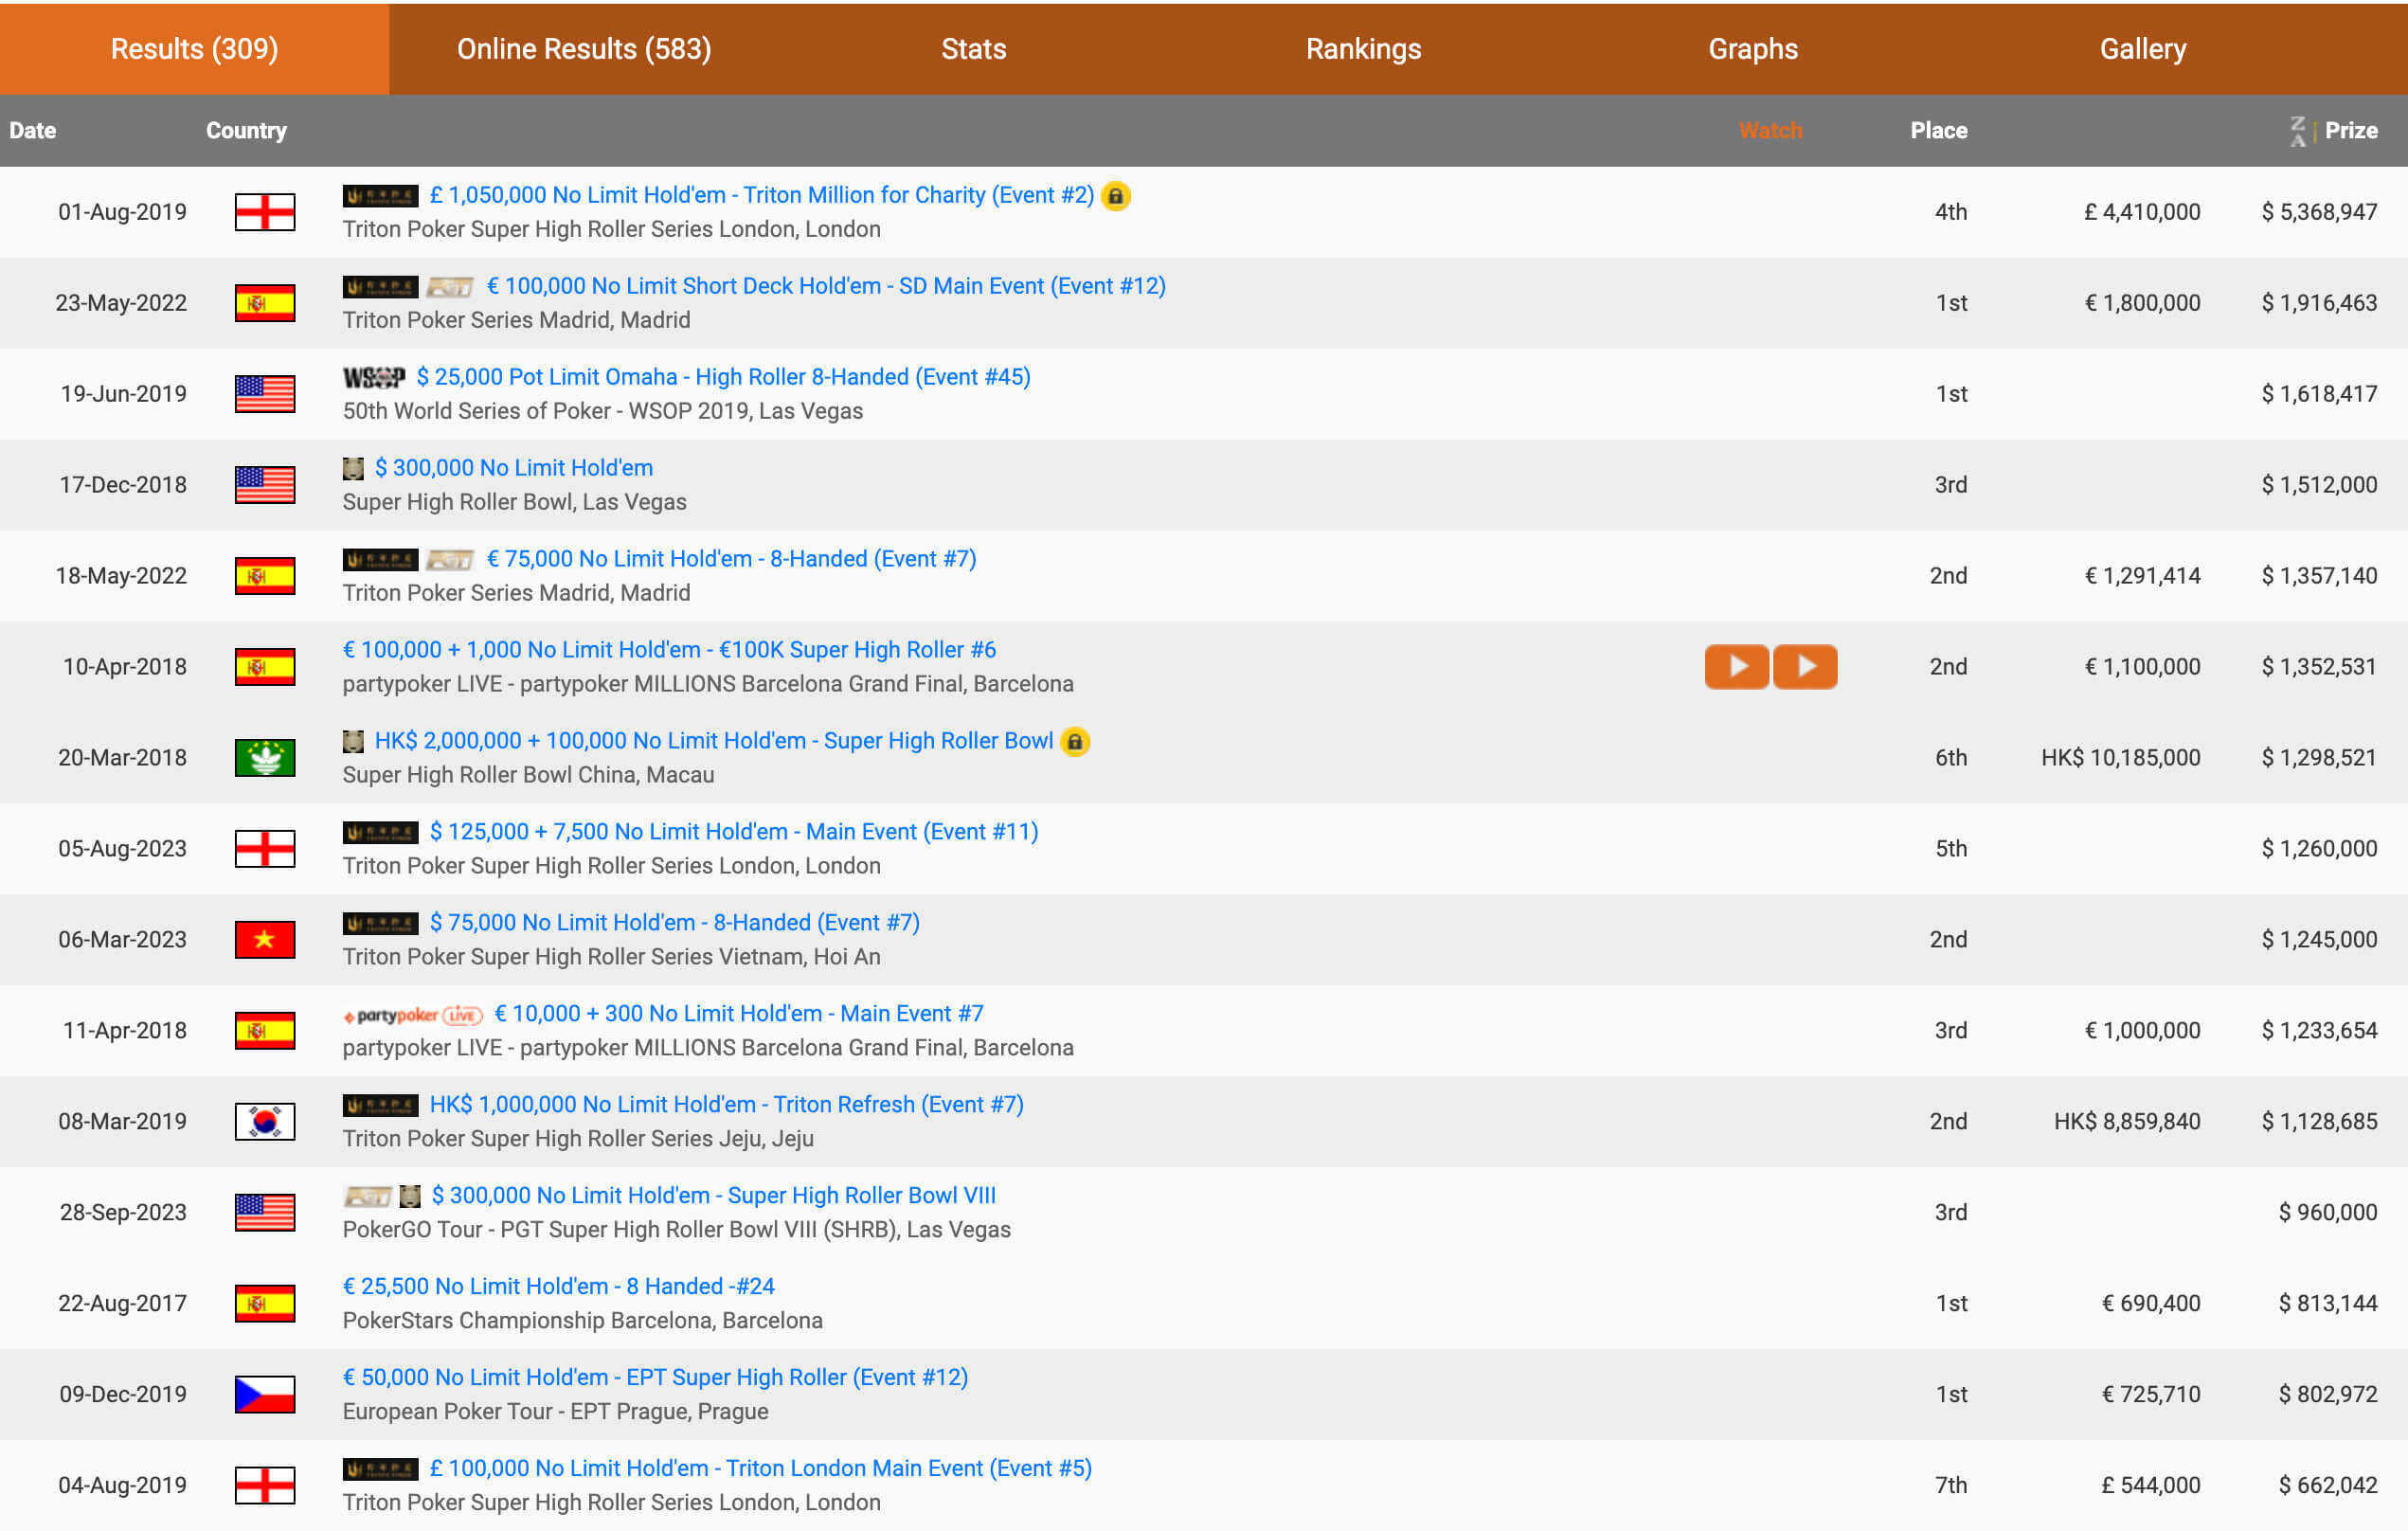Open the Stats tab
Screen dimensions: 2408x1531
pyautogui.click(x=973, y=49)
